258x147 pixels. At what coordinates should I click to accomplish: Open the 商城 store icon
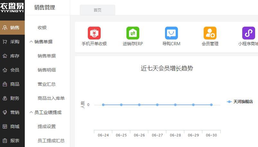coord(5,126)
